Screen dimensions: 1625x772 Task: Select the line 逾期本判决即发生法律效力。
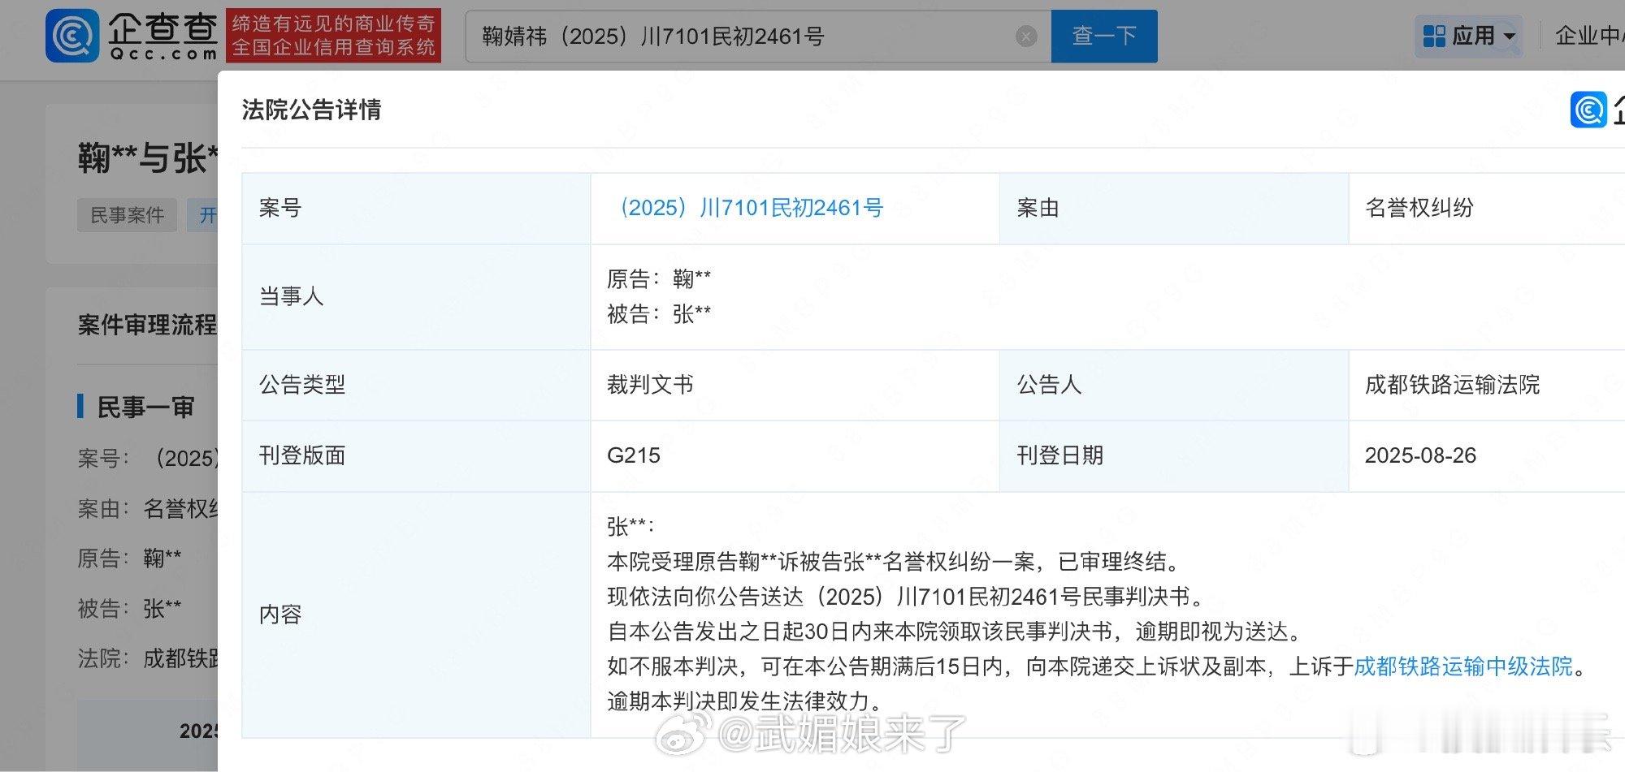click(744, 701)
